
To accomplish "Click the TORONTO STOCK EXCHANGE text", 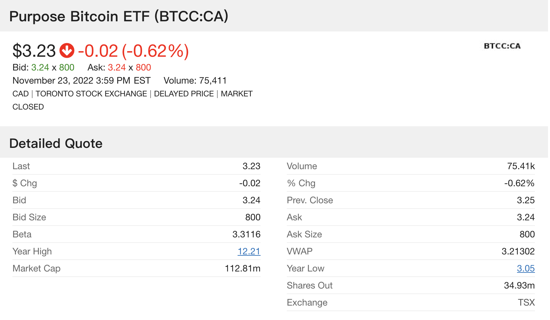I will point(91,94).
